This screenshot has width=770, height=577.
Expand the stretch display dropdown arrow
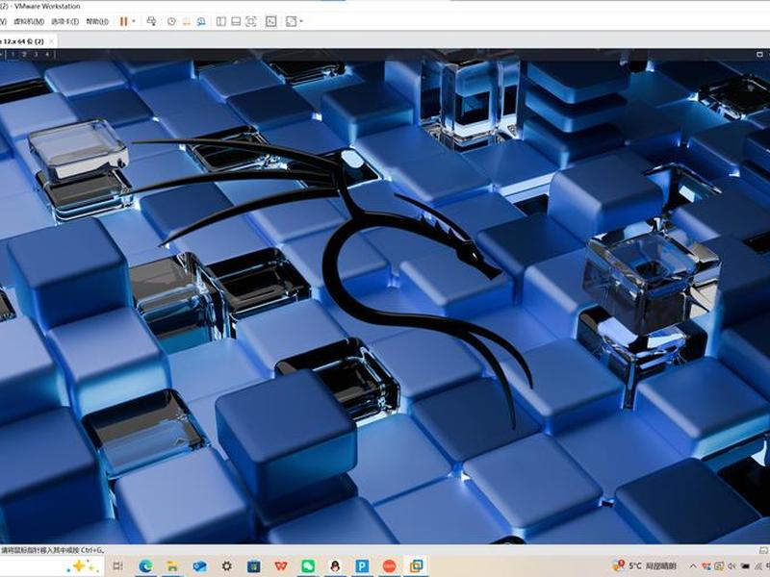[x=301, y=21]
